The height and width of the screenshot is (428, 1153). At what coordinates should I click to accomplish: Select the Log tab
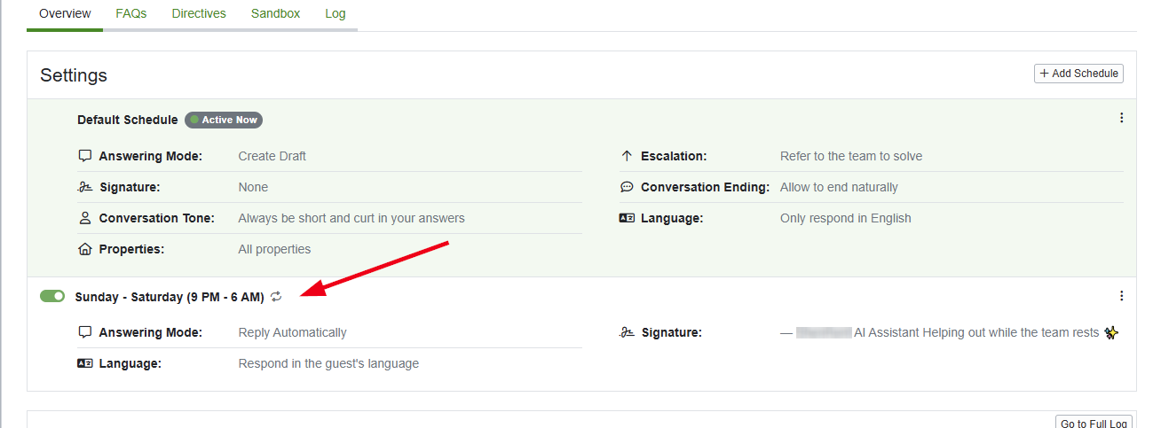(336, 14)
